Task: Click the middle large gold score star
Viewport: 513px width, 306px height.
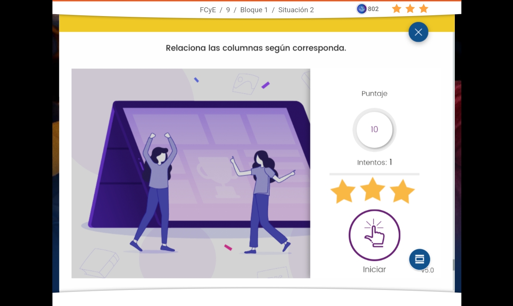Action: [372, 189]
